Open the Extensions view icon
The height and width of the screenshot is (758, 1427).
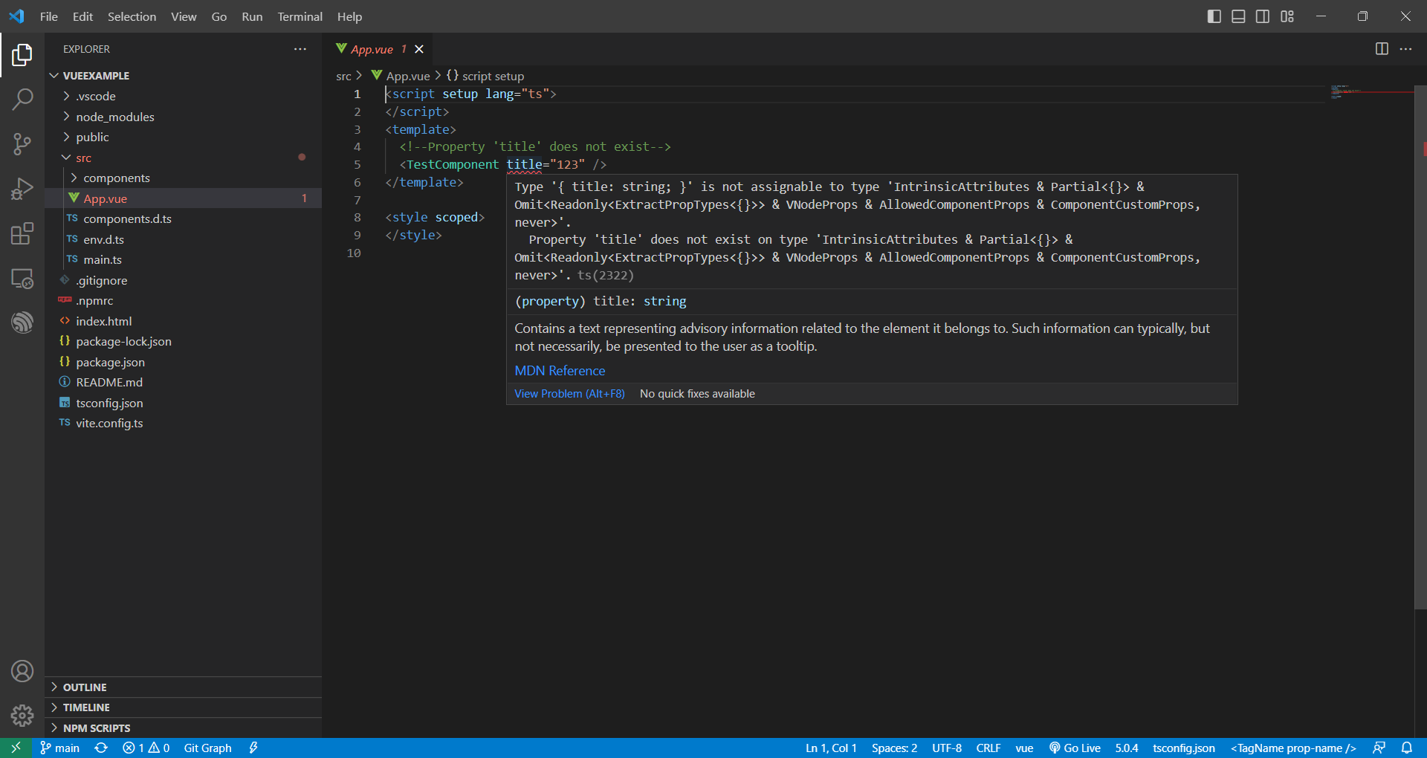coord(22,234)
